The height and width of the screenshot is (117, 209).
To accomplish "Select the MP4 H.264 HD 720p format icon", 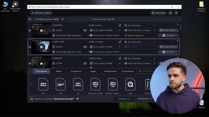I will [95, 84].
